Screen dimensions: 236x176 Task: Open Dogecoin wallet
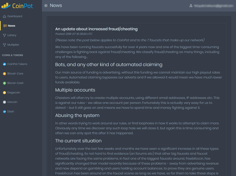click(x=21, y=93)
